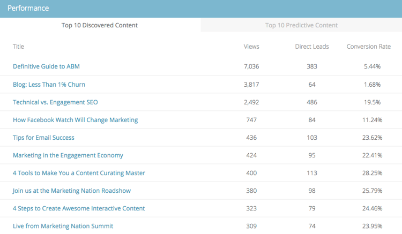The image size is (402, 234).
Task: Click the 28.25% conversion rate cell
Action: (x=373, y=173)
